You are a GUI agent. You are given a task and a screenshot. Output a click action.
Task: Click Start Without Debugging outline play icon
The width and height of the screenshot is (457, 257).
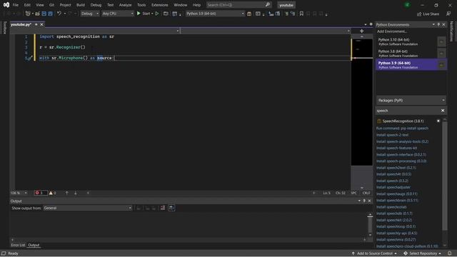coord(157,14)
